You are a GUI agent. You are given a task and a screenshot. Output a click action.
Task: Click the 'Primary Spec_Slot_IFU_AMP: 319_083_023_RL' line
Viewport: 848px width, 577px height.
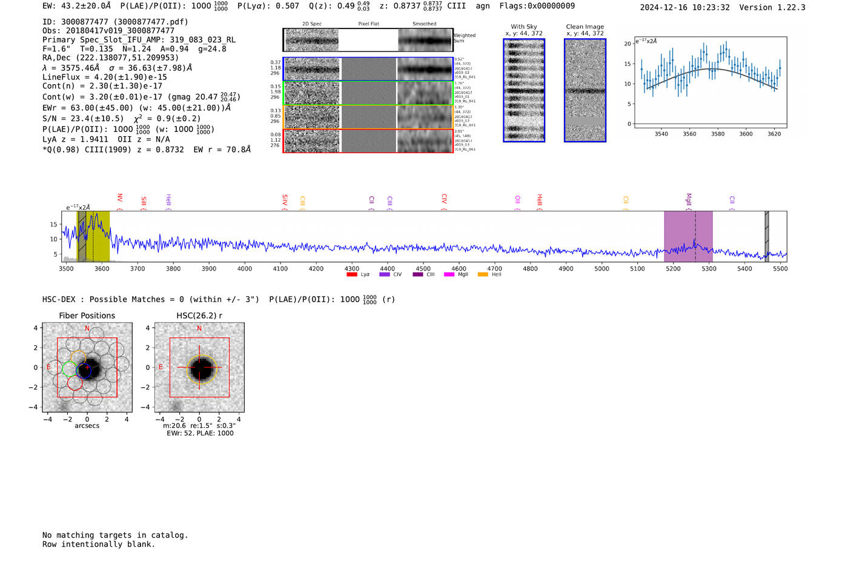point(139,40)
